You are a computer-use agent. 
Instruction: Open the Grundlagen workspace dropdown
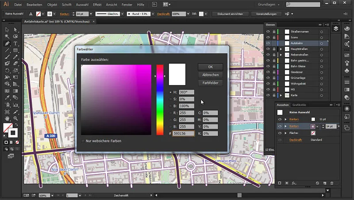[269, 4]
